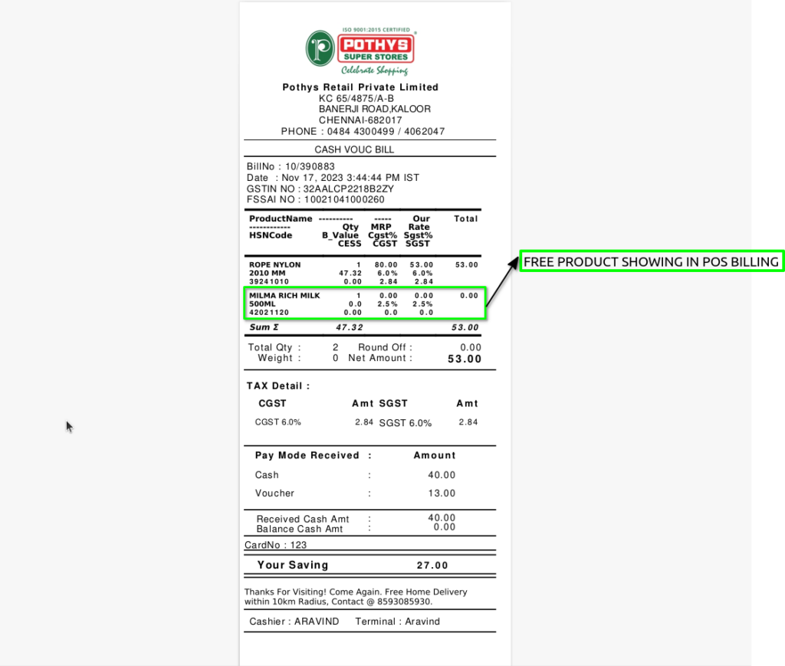Image resolution: width=785 pixels, height=666 pixels.
Task: Click the 'CGST 6.0%' tax entry
Action: [x=278, y=422]
